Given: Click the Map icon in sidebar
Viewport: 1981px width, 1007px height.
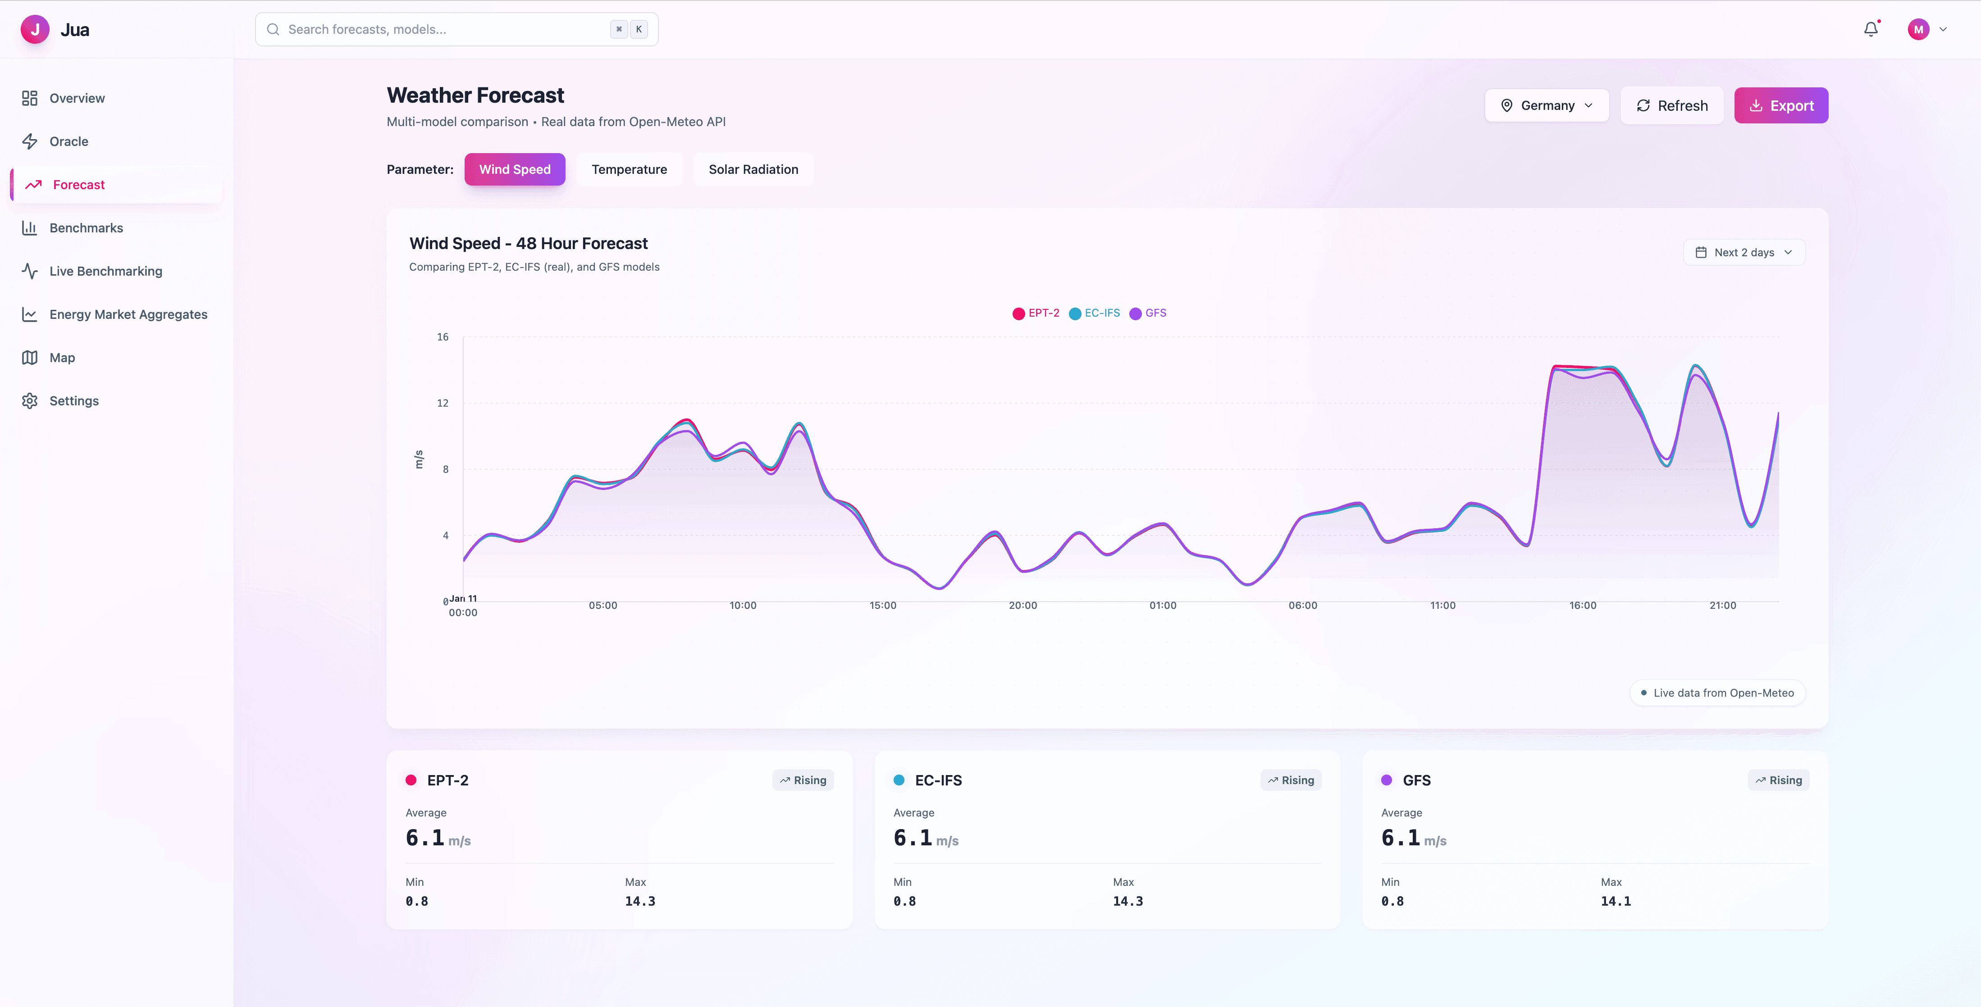Looking at the screenshot, I should (29, 358).
